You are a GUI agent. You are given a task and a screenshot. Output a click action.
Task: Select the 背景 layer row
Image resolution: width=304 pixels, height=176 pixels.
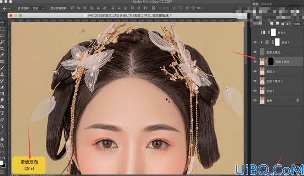click(x=277, y=101)
